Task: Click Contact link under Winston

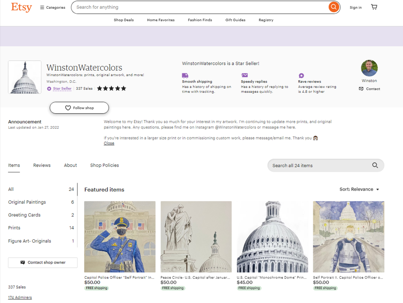Action: (373, 89)
